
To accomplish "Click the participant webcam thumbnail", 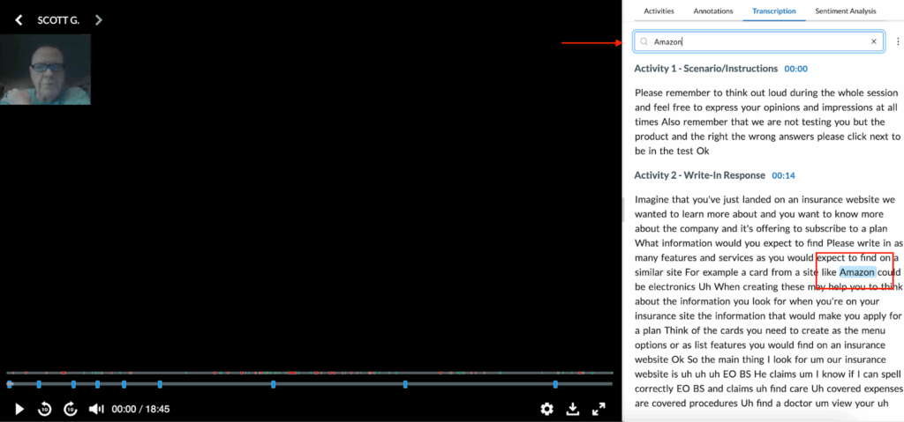I will (45, 70).
